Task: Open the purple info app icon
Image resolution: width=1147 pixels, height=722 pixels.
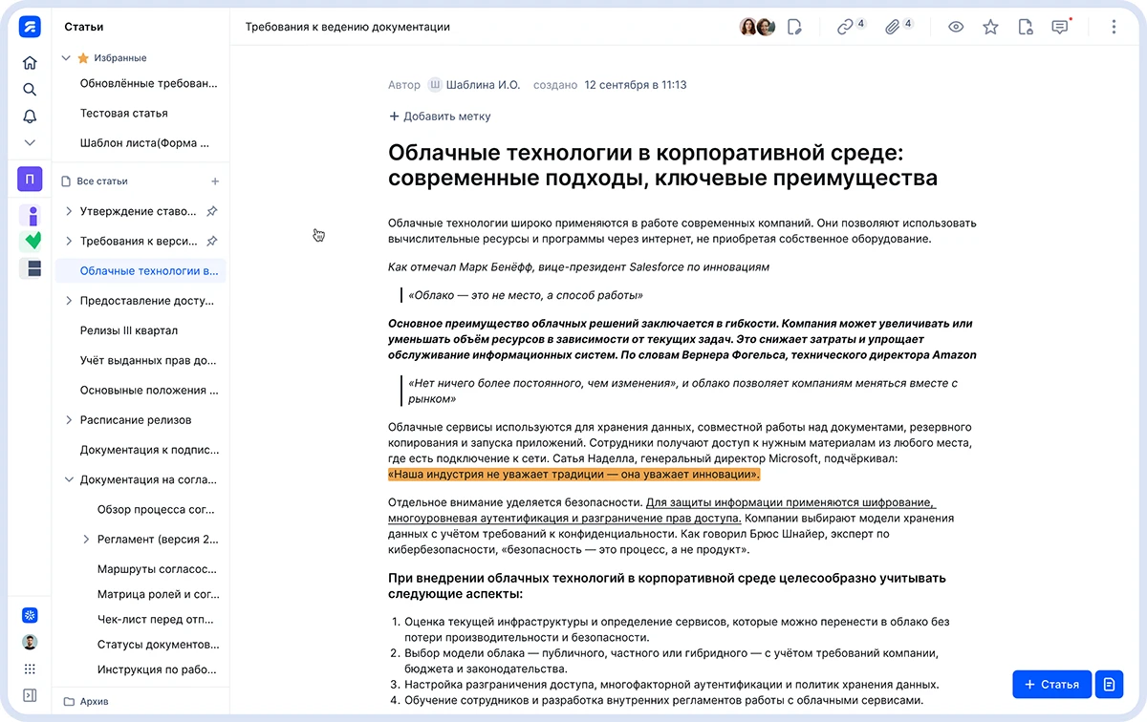Action: [33, 216]
